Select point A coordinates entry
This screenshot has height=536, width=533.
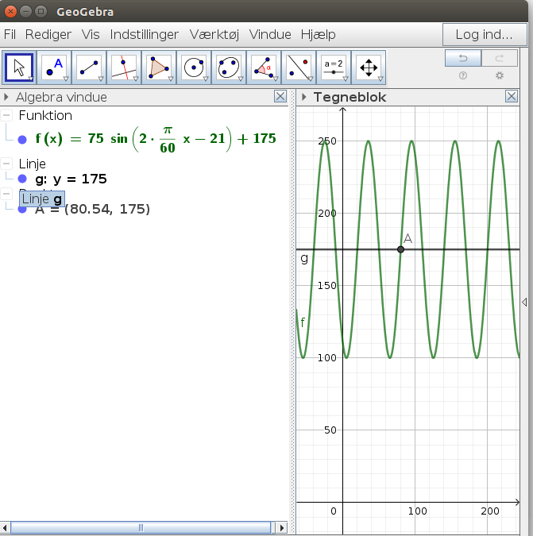tap(92, 209)
